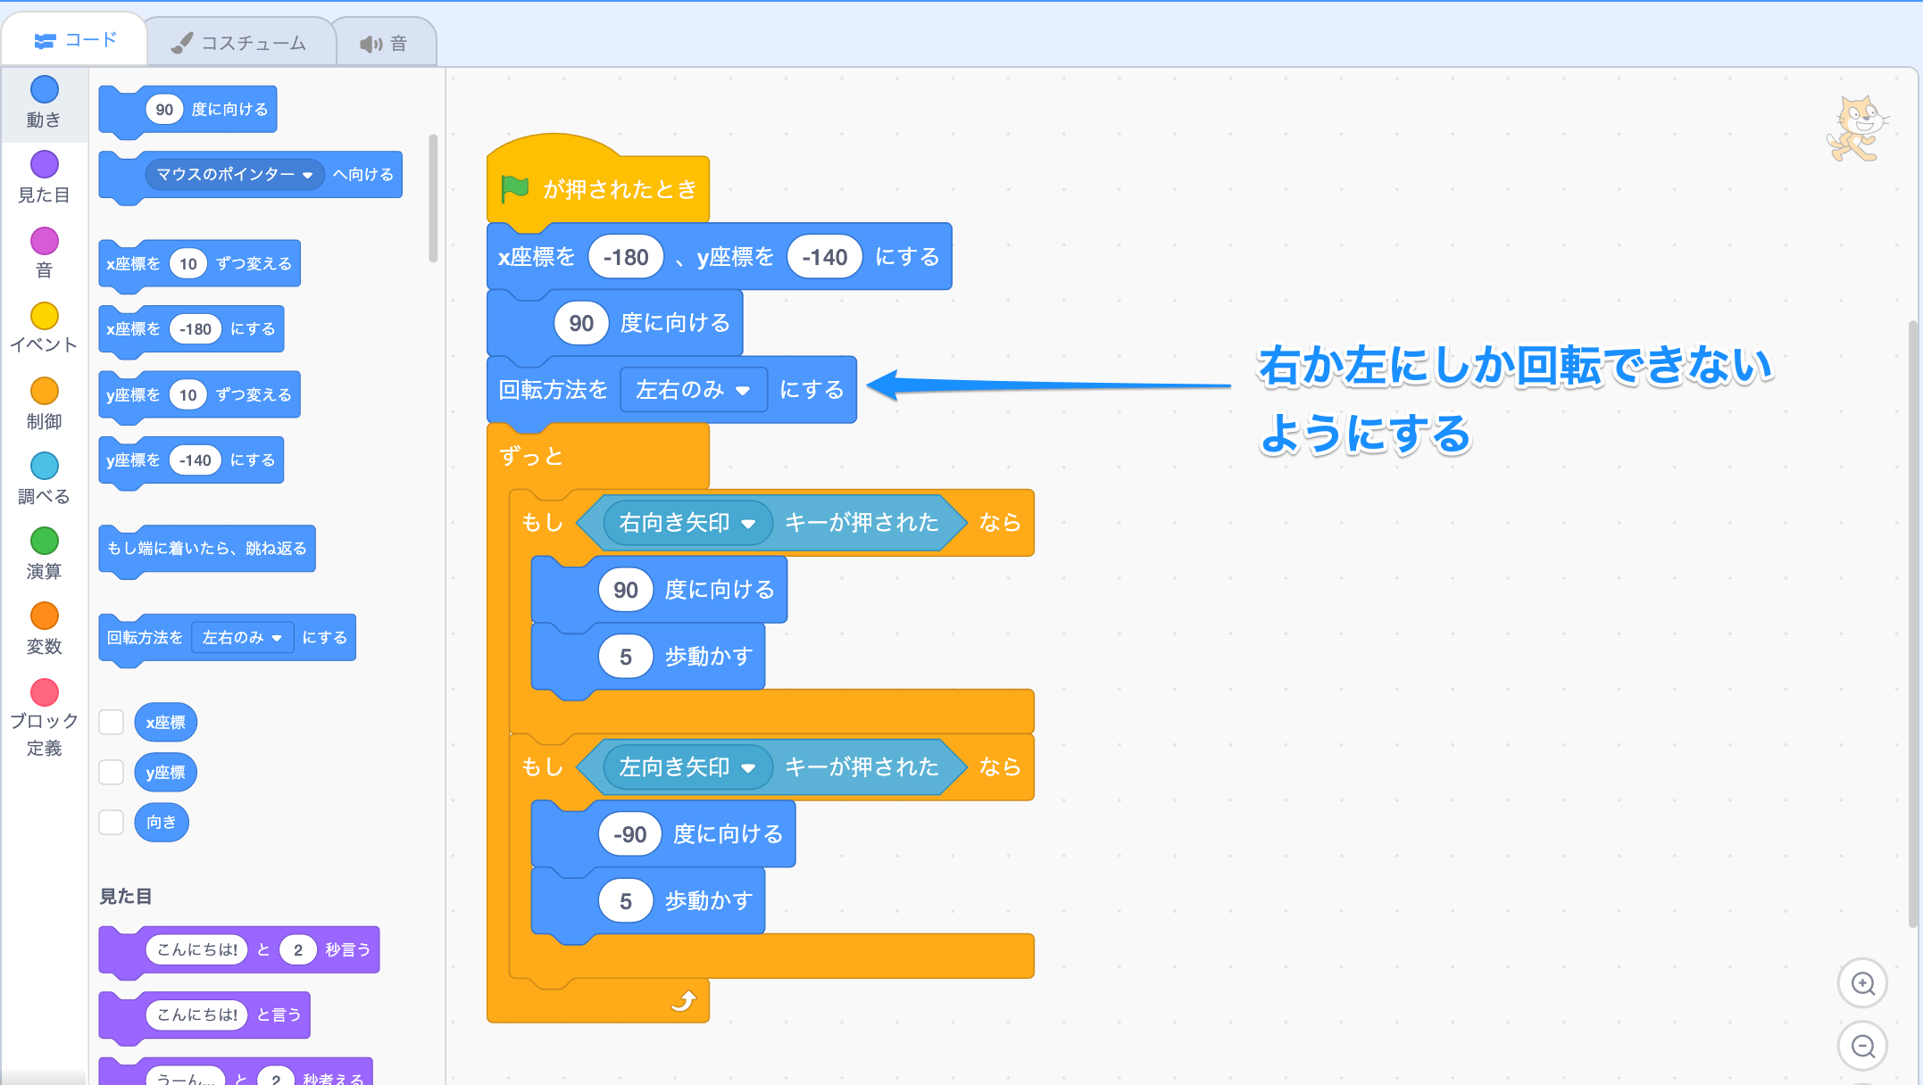Click the x座標 reporter block
1923x1085 pixels.
165,722
